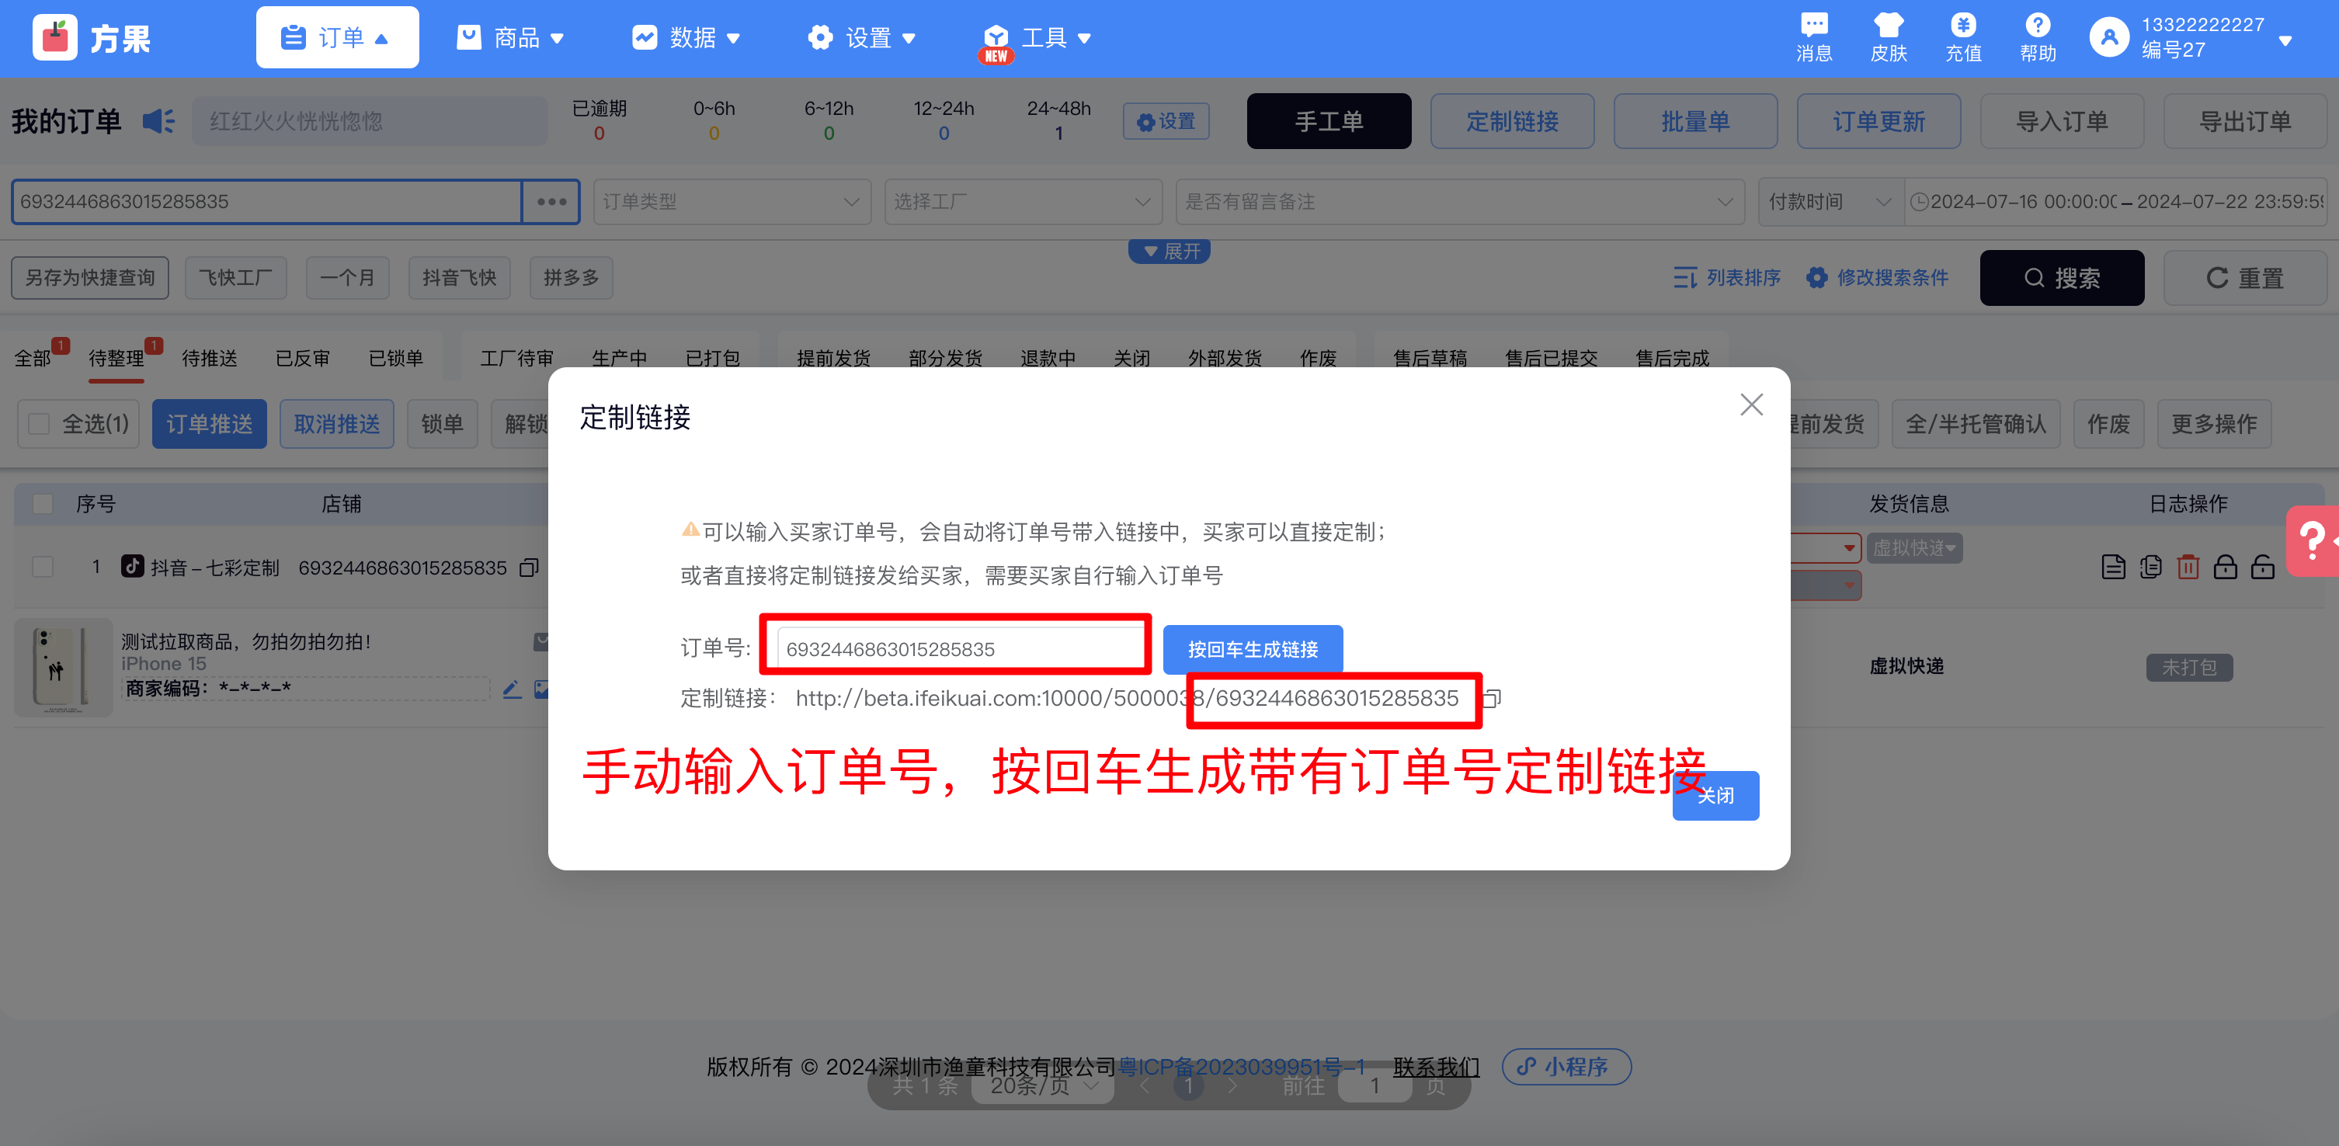Switch to the 待推送 tab

tap(209, 359)
